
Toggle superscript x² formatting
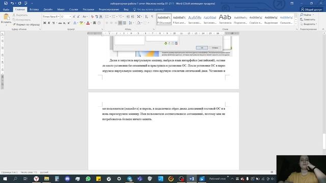point(69,23)
